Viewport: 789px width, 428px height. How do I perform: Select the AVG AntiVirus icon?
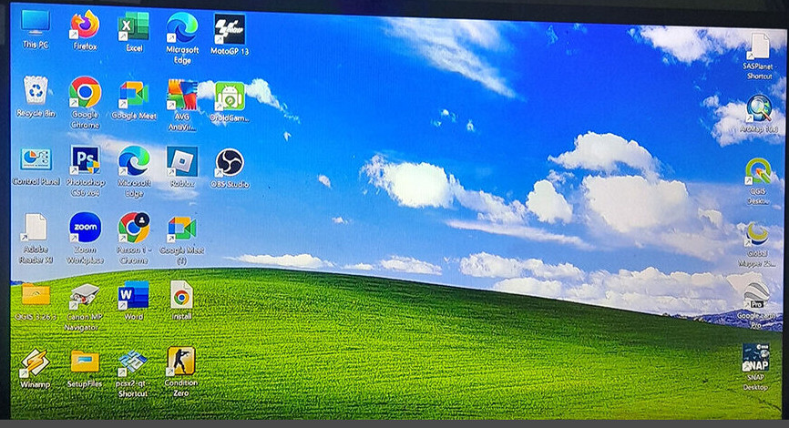pyautogui.click(x=181, y=94)
